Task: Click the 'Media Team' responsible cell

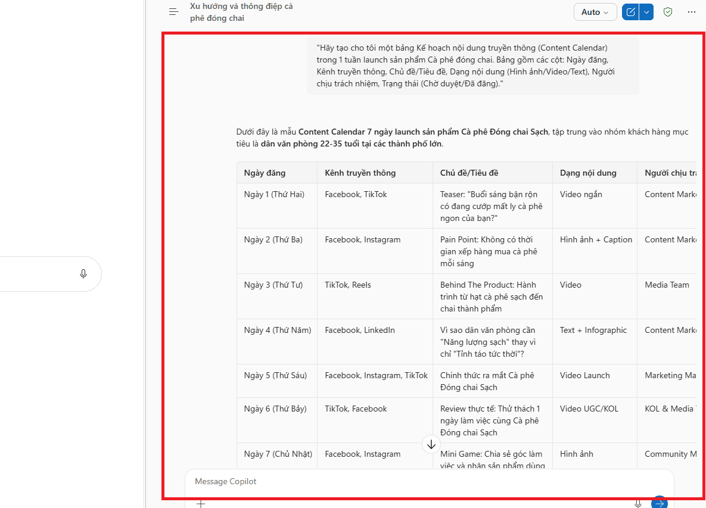Action: (x=667, y=297)
